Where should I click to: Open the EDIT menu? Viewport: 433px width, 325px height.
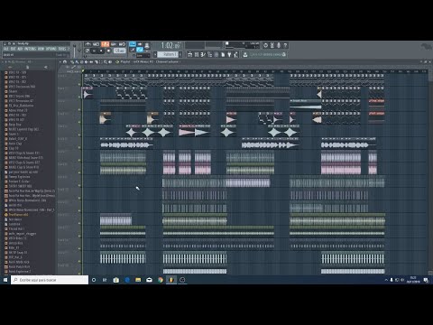[13, 49]
